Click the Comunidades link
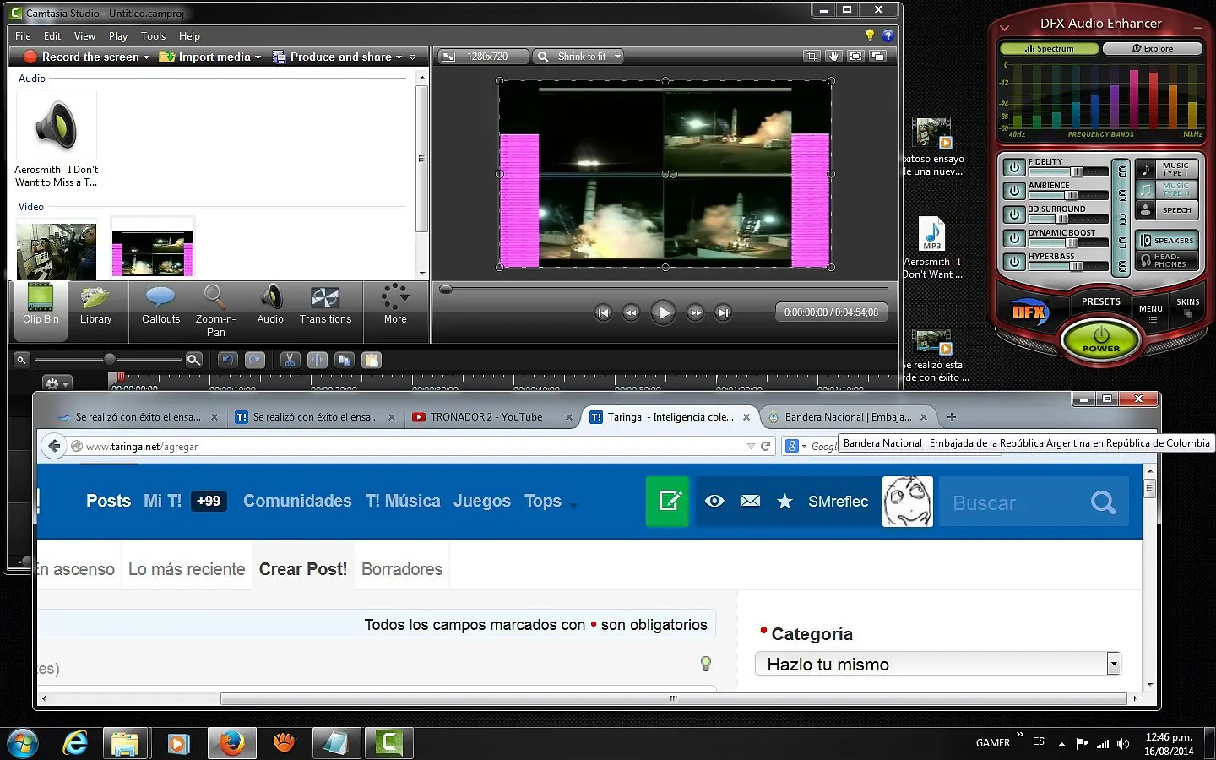1216x760 pixels. point(297,502)
